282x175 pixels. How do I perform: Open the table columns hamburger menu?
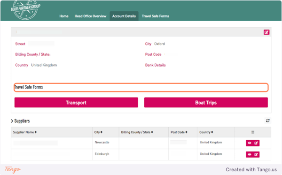pyautogui.click(x=253, y=132)
